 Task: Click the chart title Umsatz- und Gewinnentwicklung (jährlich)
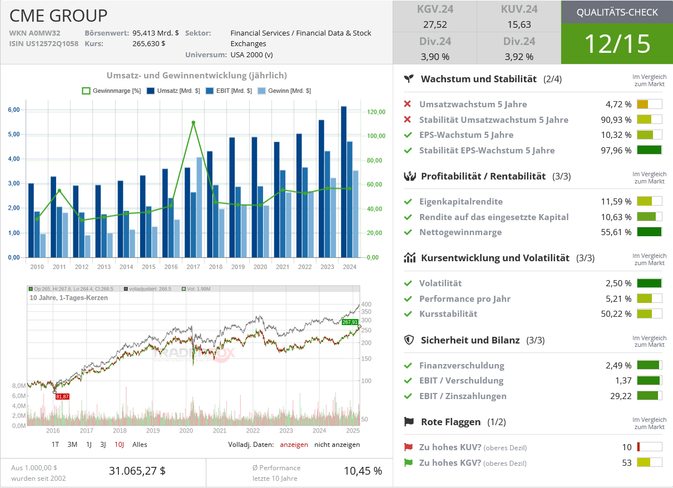197,76
